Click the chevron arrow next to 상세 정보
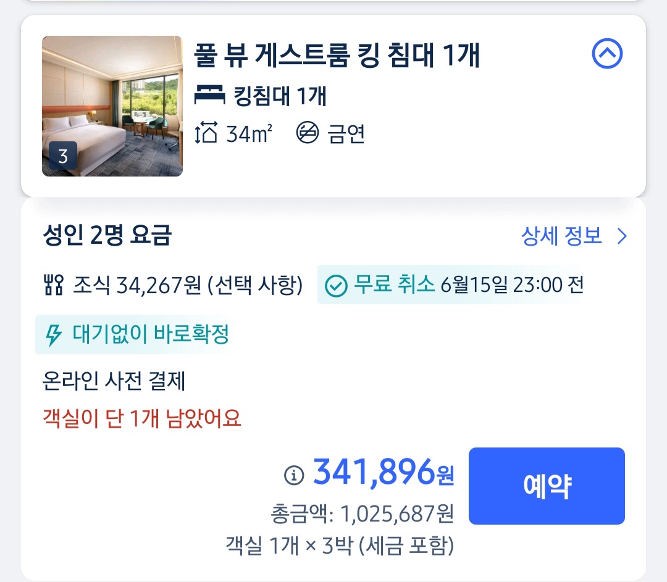Screen dimensions: 667x582 [622, 236]
